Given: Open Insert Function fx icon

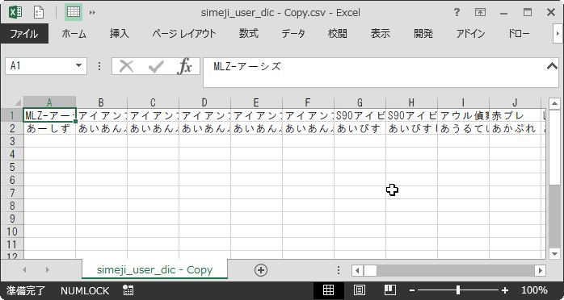Looking at the screenshot, I should (184, 66).
